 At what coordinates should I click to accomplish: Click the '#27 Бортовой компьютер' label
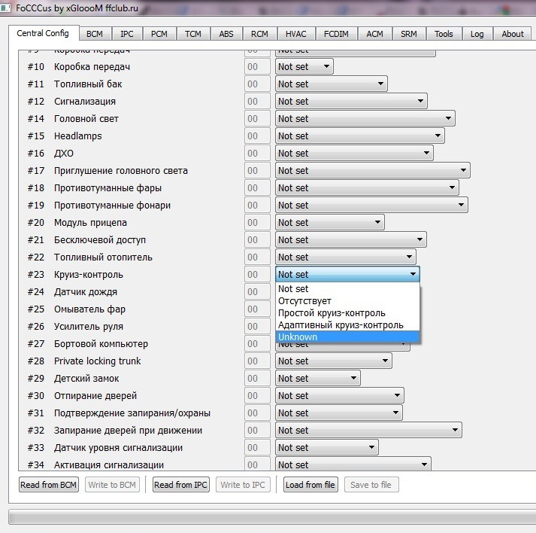pos(88,344)
